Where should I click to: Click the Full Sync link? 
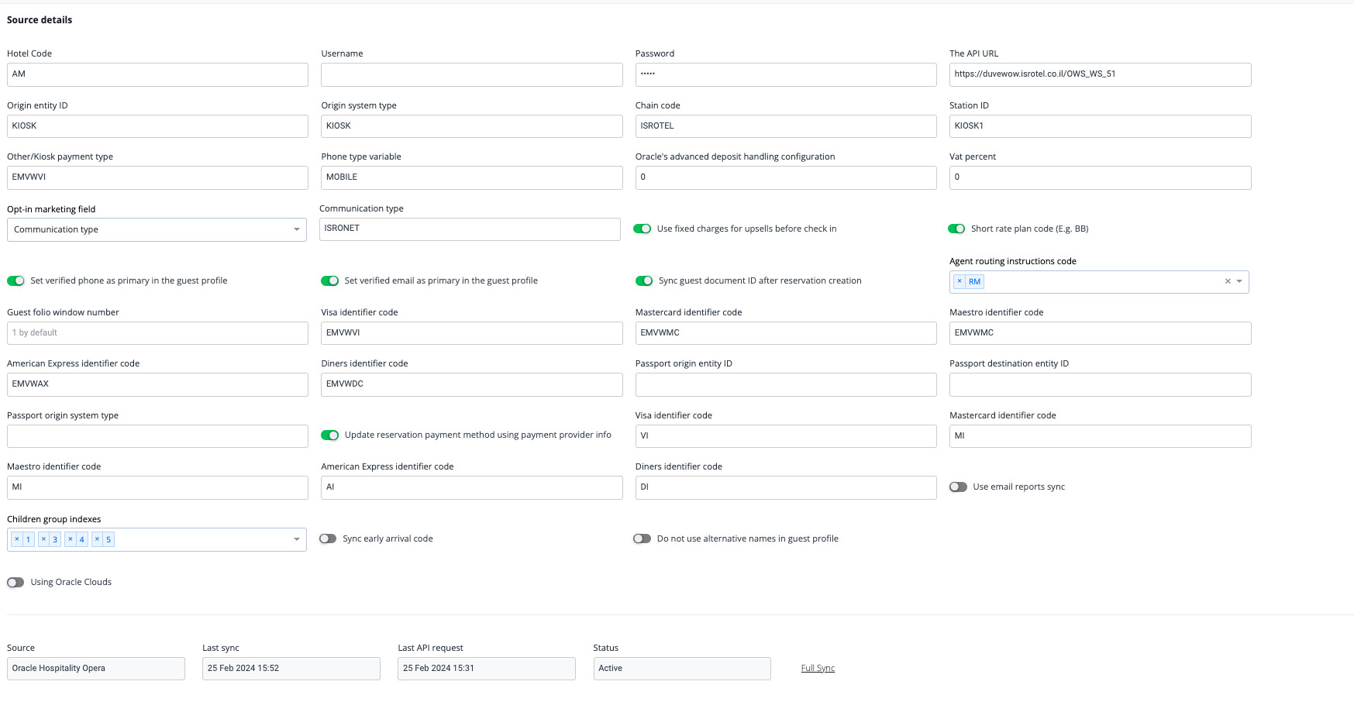818,669
